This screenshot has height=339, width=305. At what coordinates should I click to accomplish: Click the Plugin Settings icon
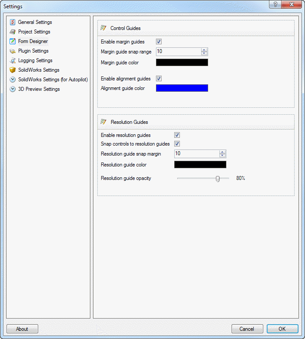click(x=13, y=51)
